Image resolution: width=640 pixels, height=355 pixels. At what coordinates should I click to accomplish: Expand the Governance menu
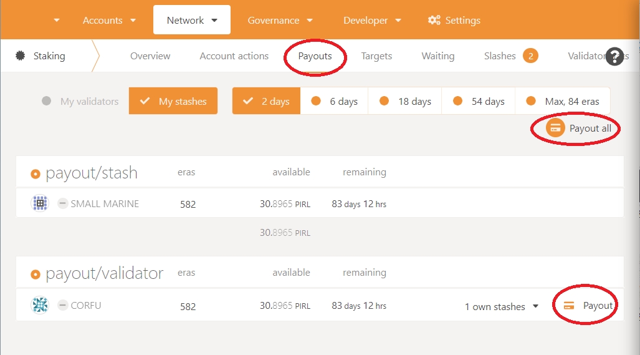tap(280, 20)
